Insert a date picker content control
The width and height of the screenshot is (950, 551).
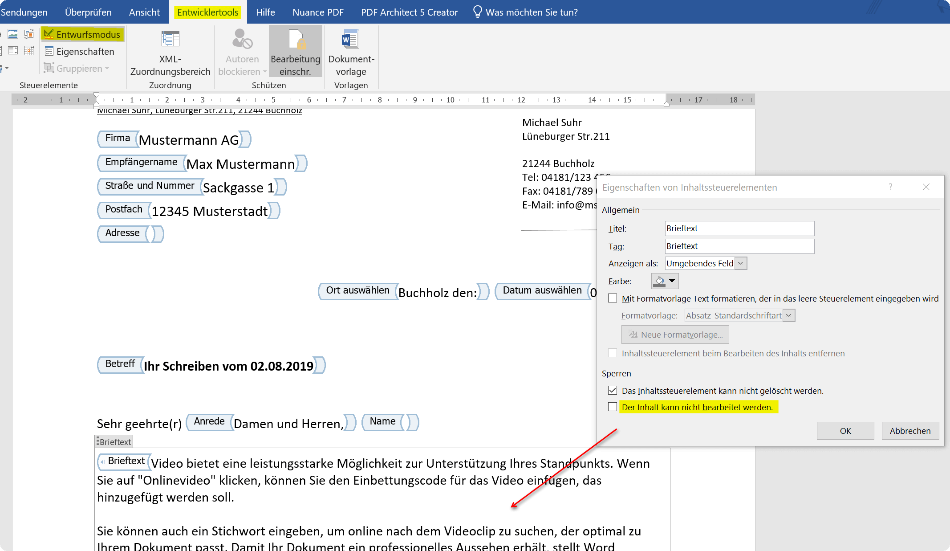point(29,50)
